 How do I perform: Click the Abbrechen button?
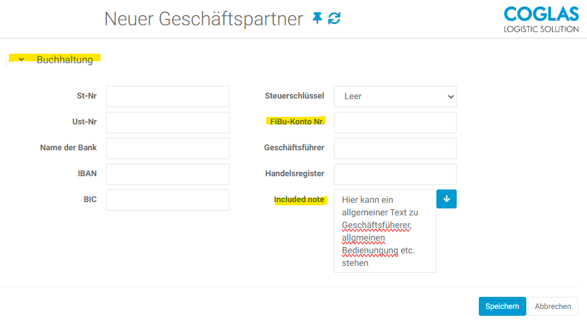pyautogui.click(x=553, y=306)
